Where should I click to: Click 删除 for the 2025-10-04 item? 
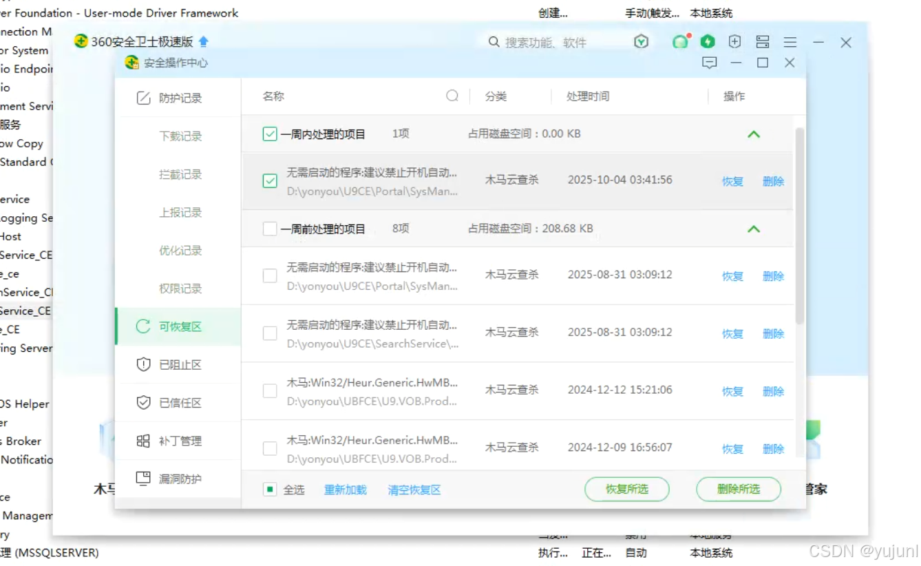773,182
